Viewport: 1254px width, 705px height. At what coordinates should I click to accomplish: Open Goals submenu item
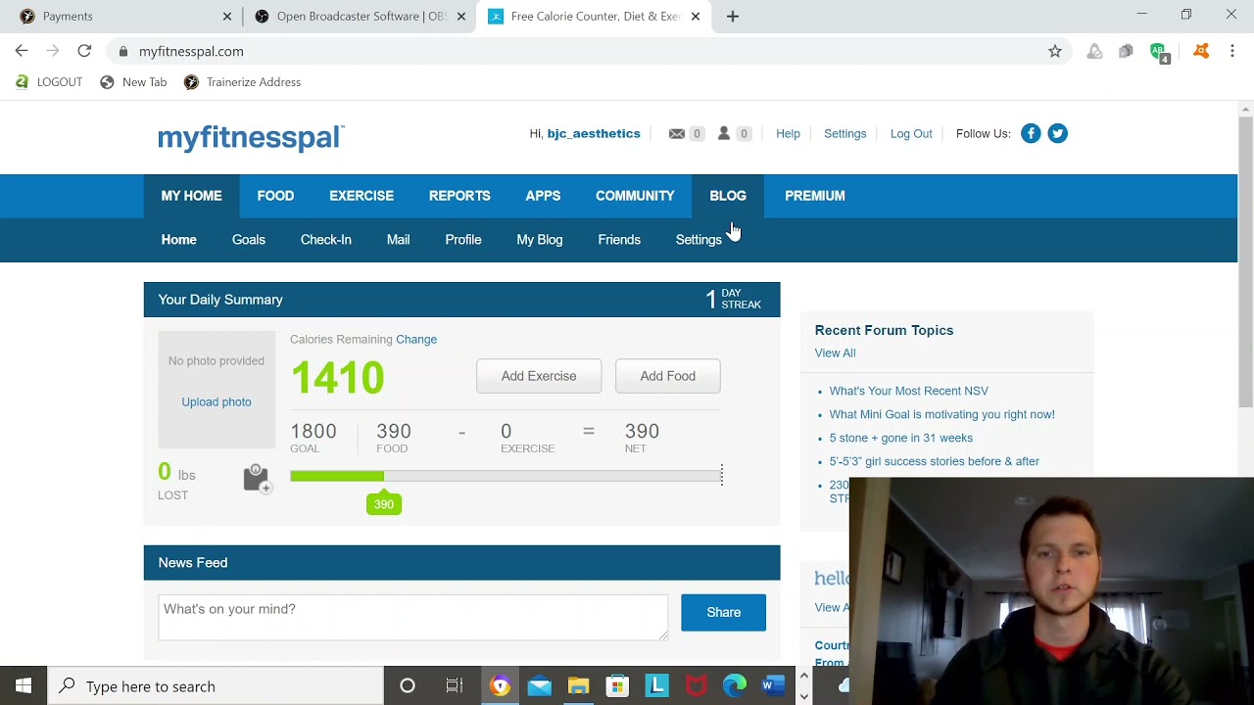249,240
